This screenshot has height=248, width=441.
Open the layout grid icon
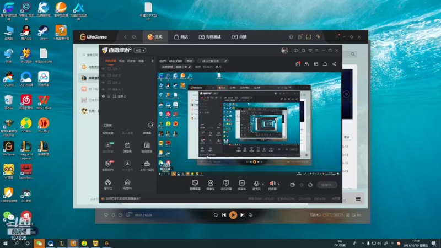pyautogui.click(x=316, y=64)
